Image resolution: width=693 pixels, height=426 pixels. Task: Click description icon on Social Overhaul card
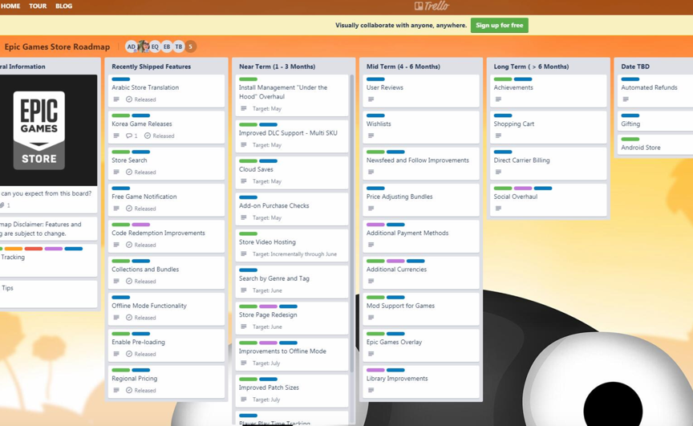(498, 209)
